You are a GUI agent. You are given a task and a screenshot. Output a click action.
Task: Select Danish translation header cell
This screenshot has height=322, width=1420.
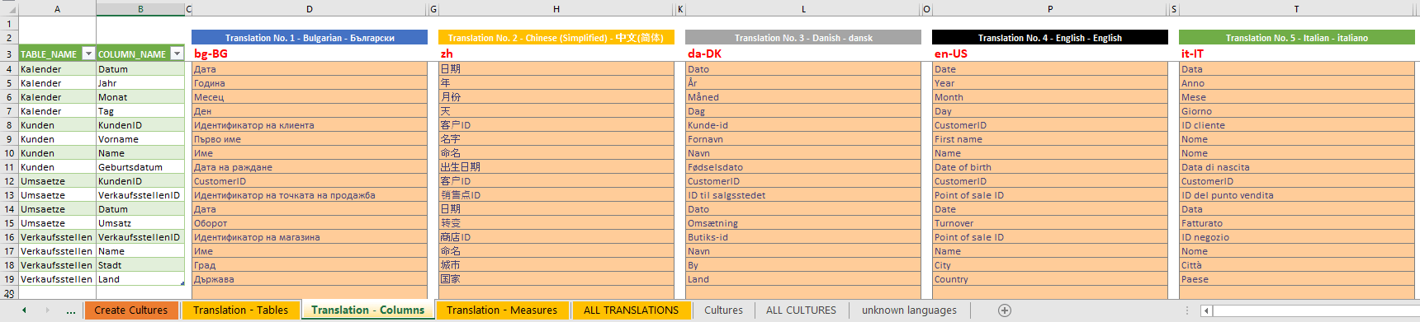(803, 38)
